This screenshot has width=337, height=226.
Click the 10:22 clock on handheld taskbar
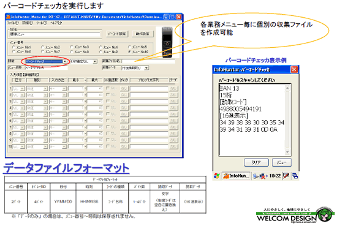(275, 176)
